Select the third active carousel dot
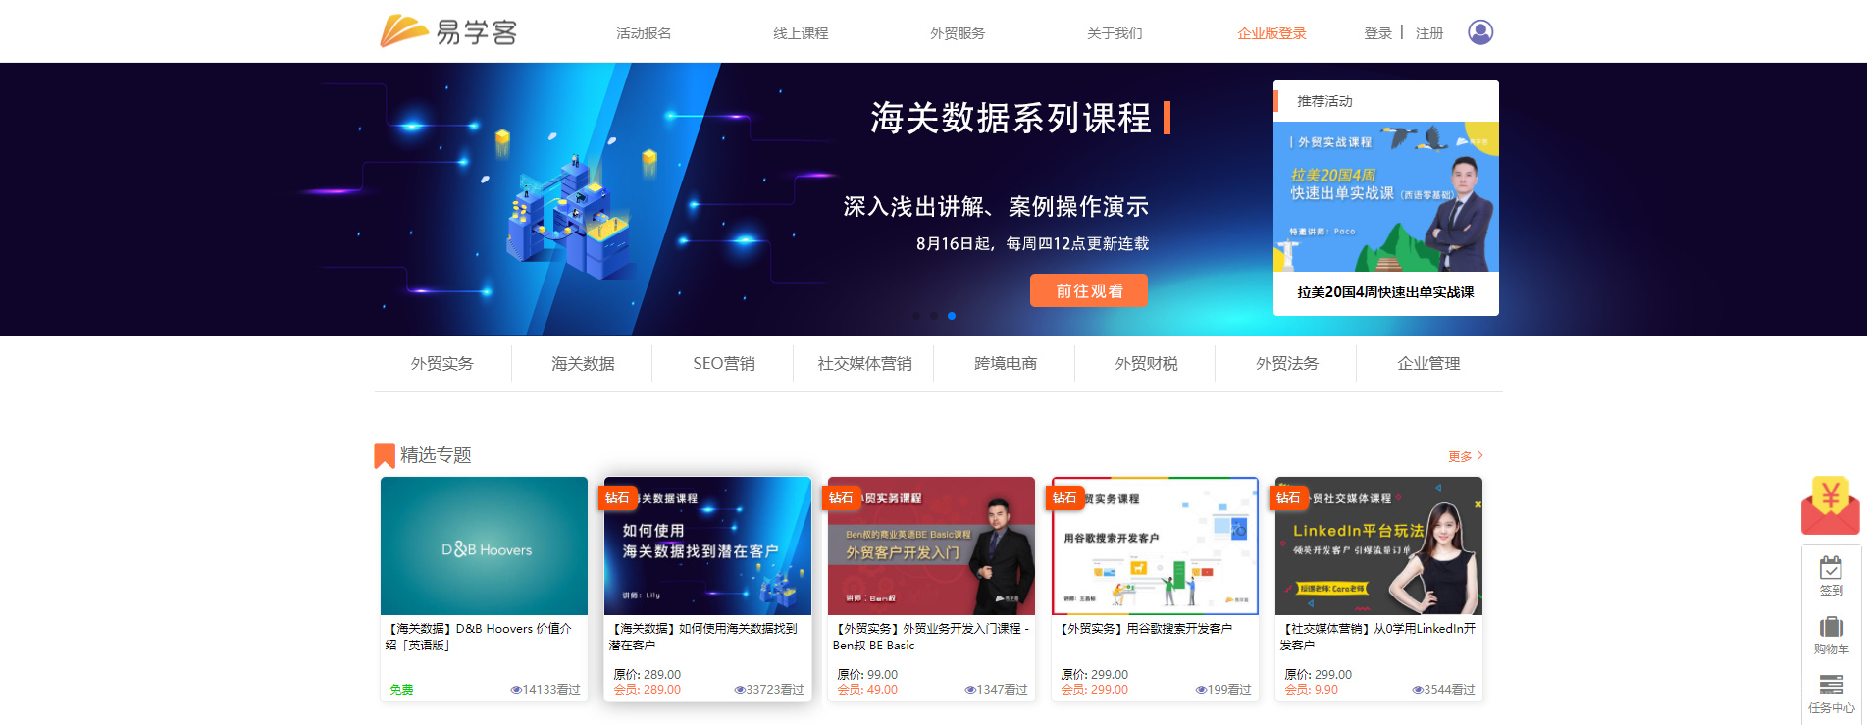Image resolution: width=1867 pixels, height=725 pixels. point(952,316)
